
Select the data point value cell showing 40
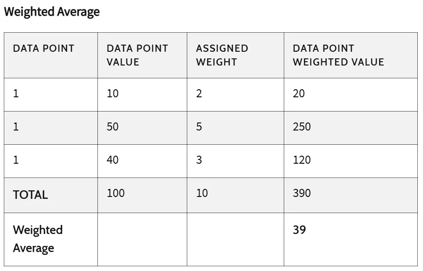113,160
